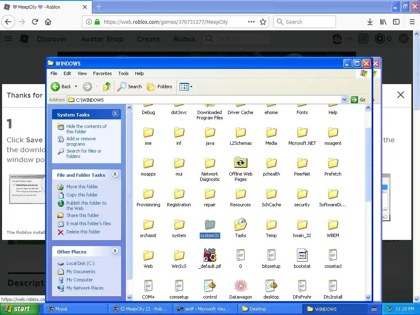Click the Windows start button
Image resolution: width=420 pixels, height=315 pixels.
pyautogui.click(x=20, y=309)
